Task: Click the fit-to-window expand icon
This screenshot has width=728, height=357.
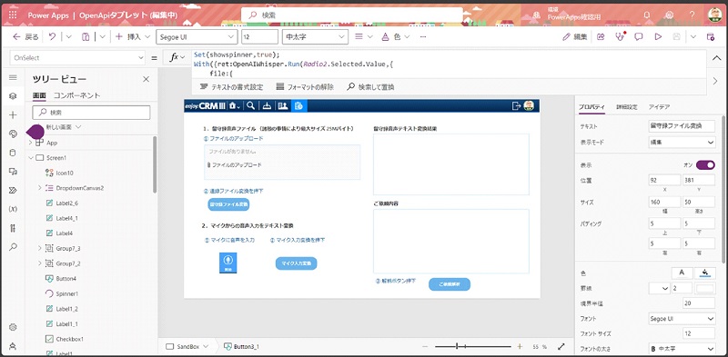Action: pos(561,346)
